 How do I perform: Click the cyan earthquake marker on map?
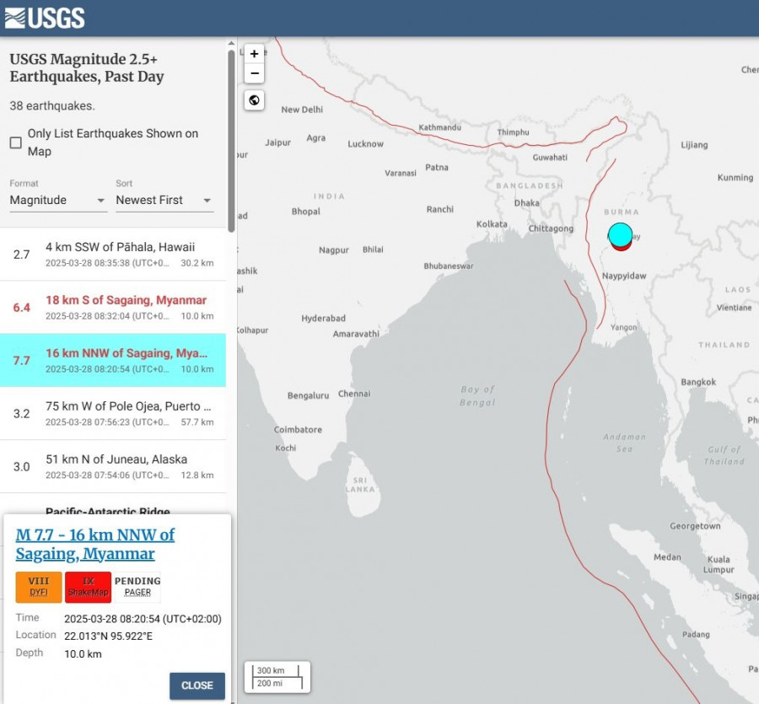tap(620, 234)
